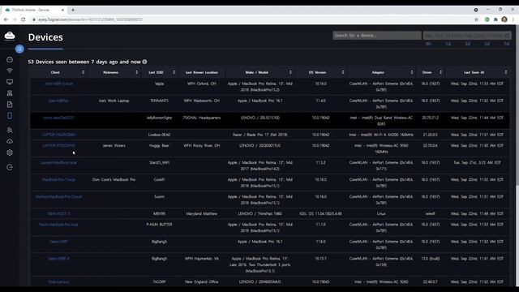
Task: Open the browser profile avatar
Action: click(x=504, y=19)
